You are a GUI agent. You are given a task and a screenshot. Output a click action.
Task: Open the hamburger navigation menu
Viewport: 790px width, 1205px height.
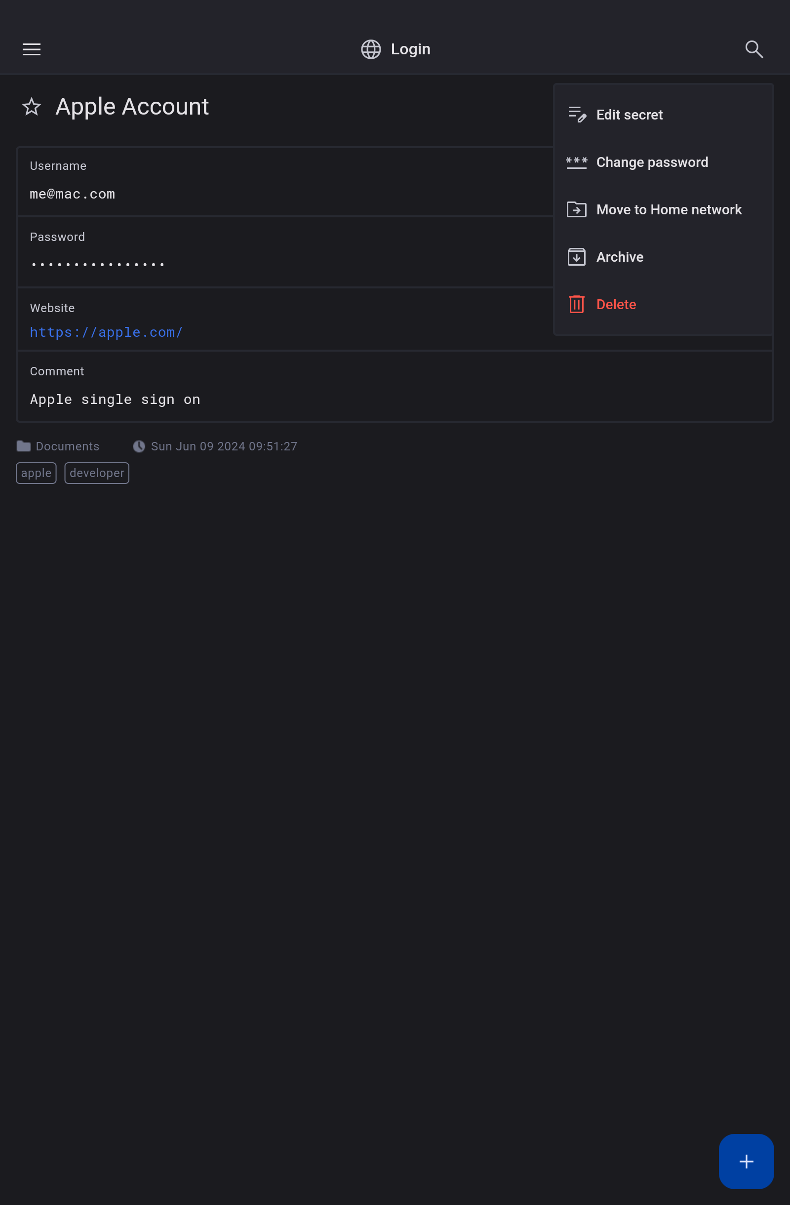point(32,49)
